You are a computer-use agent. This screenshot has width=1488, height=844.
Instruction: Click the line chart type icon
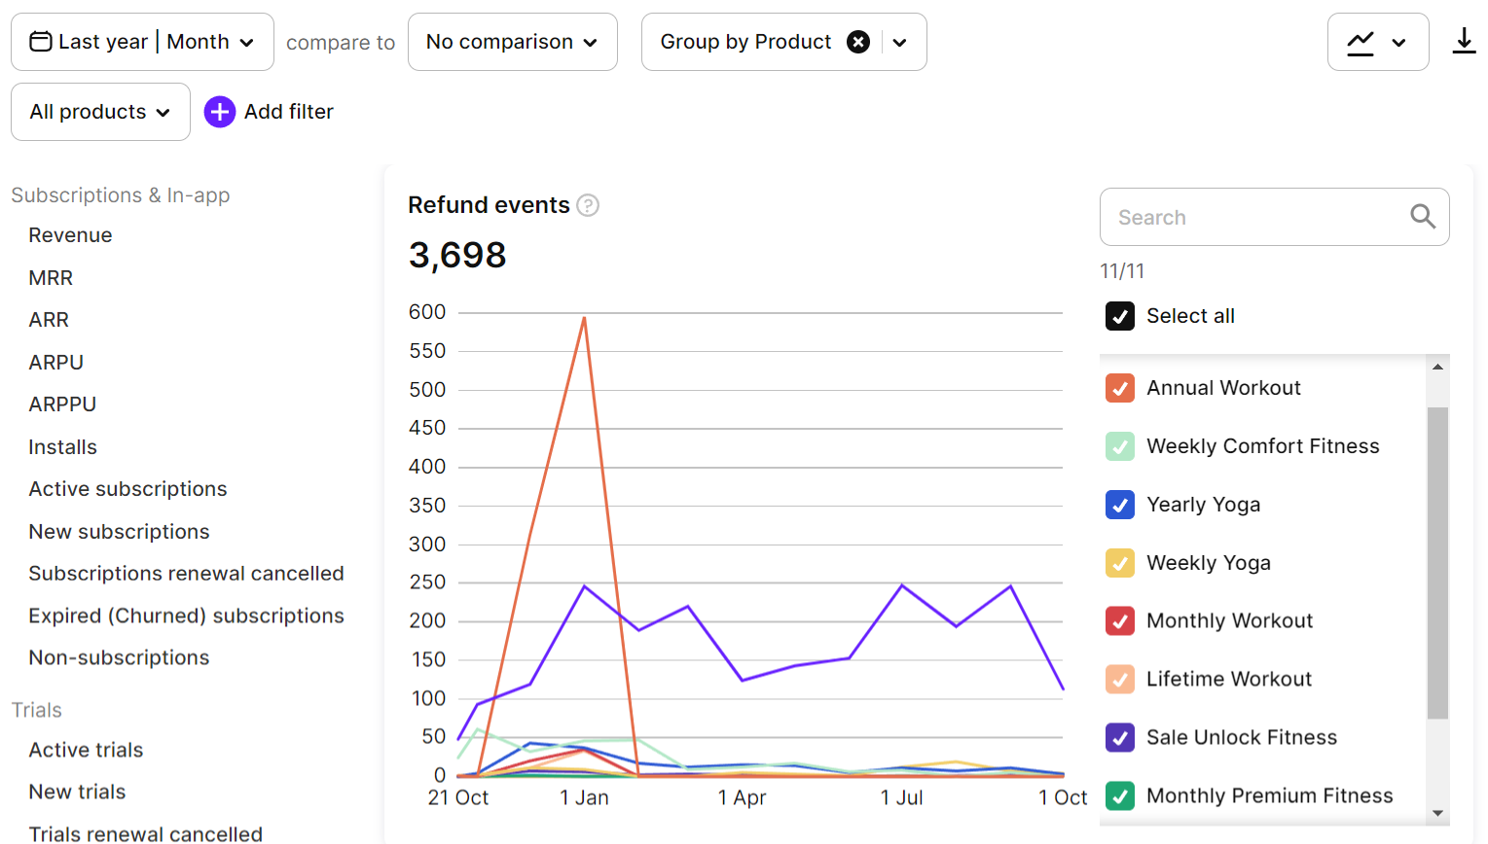click(x=1361, y=41)
